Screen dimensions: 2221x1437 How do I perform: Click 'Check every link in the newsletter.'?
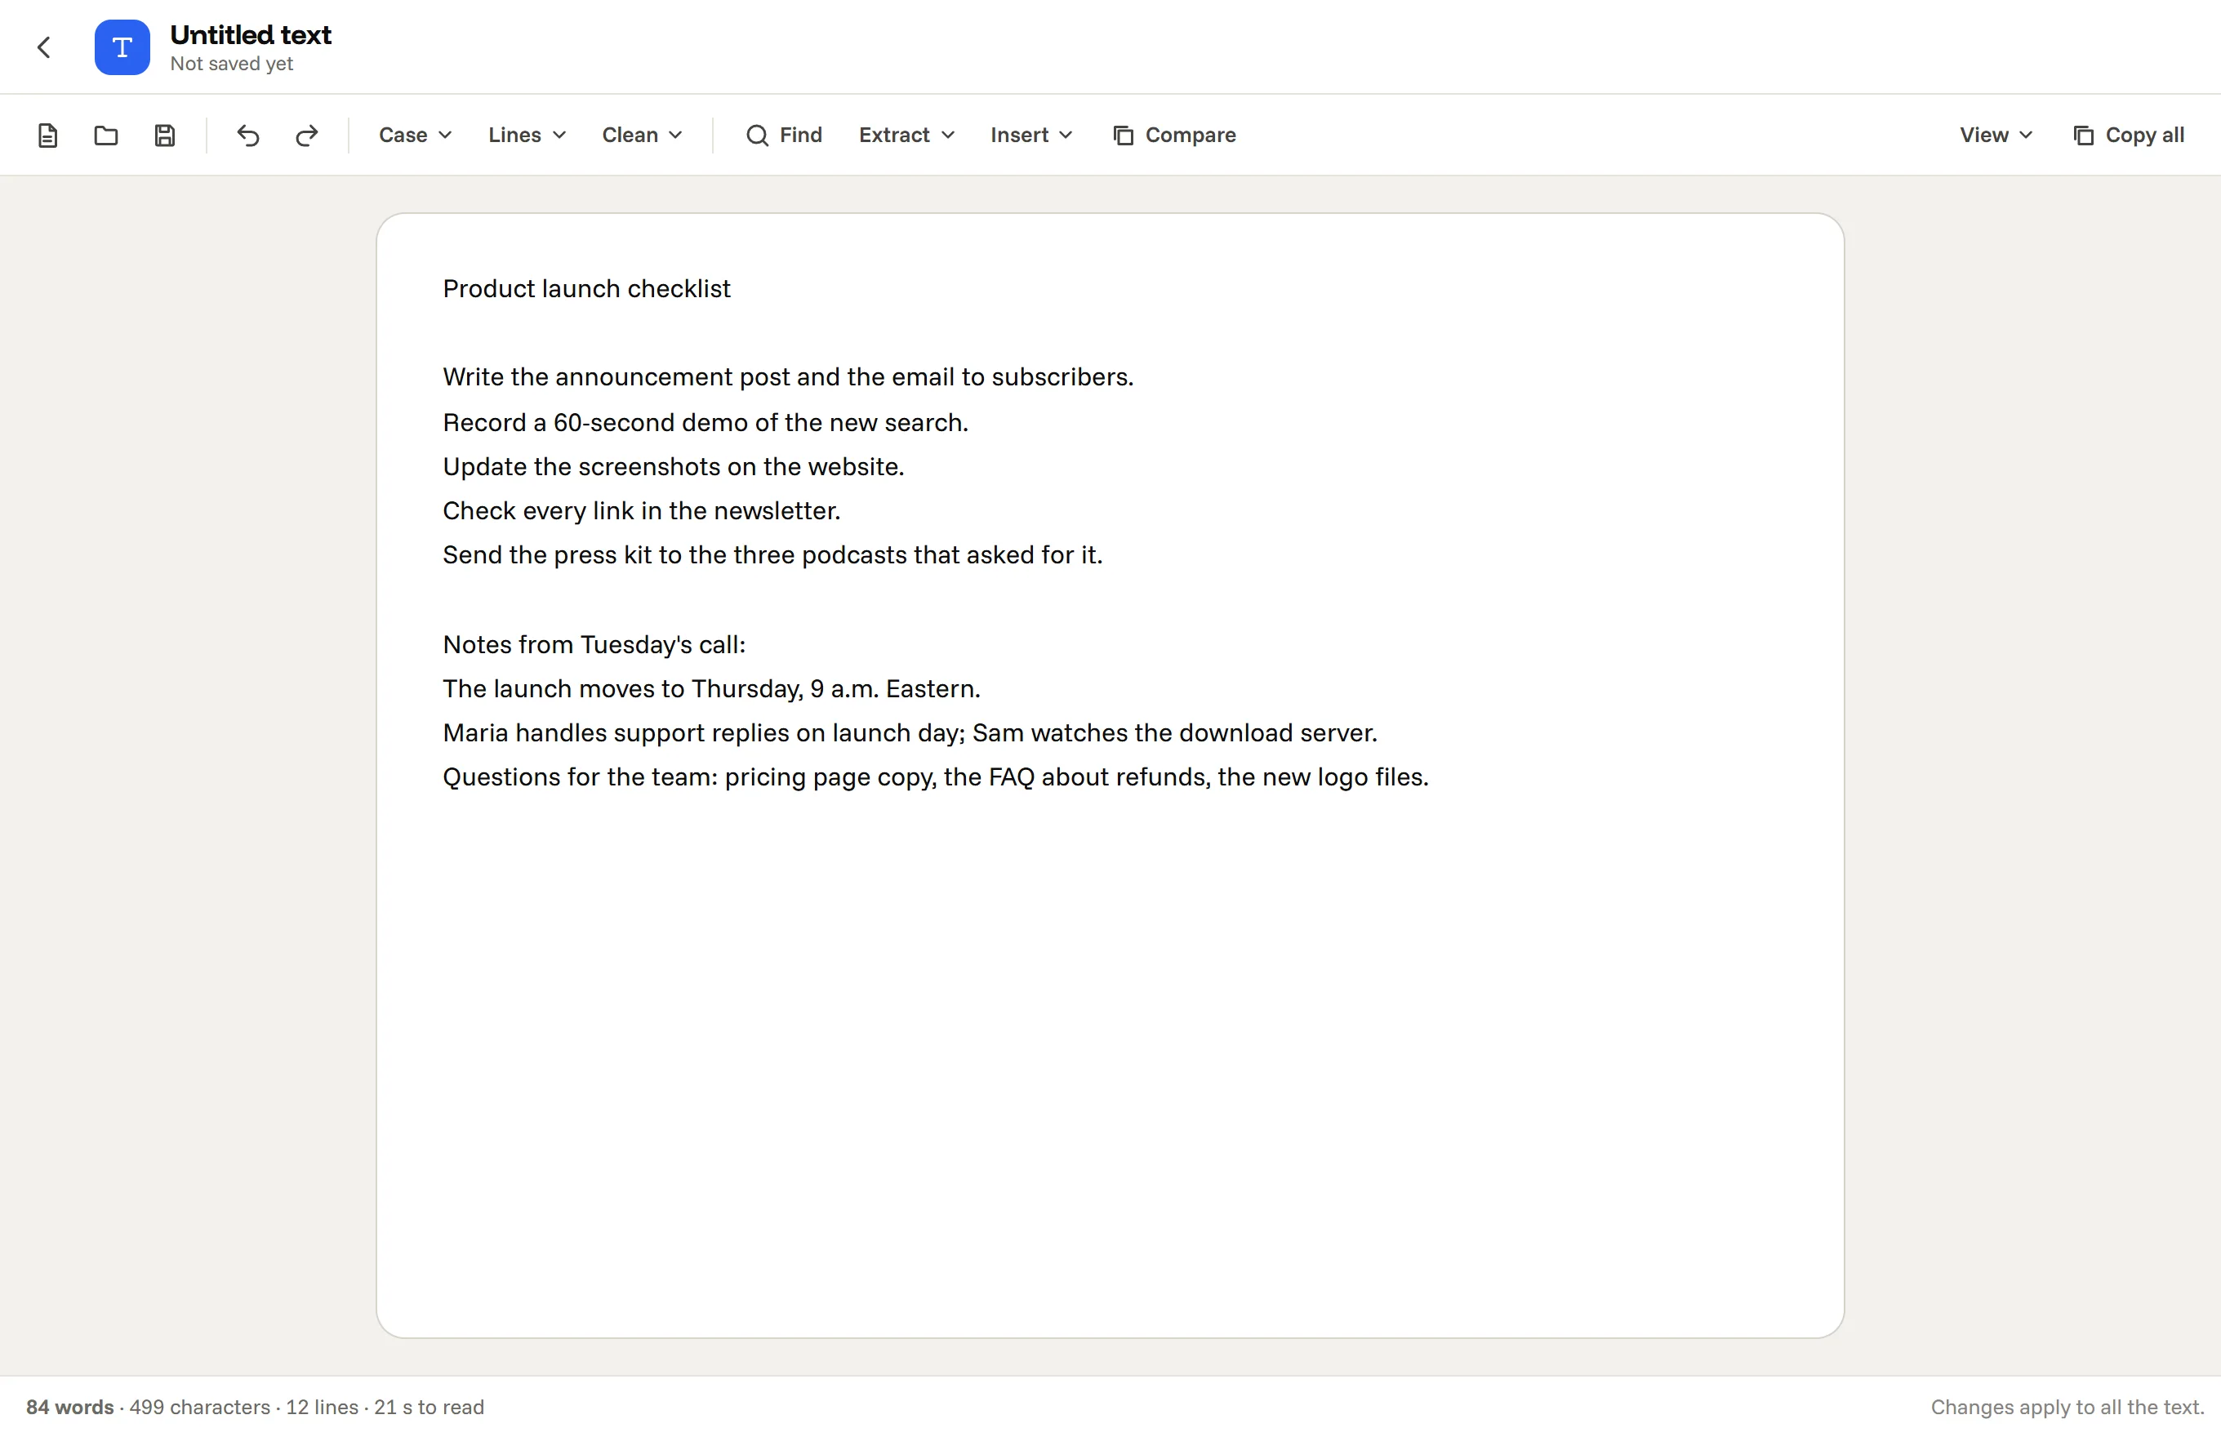(641, 510)
